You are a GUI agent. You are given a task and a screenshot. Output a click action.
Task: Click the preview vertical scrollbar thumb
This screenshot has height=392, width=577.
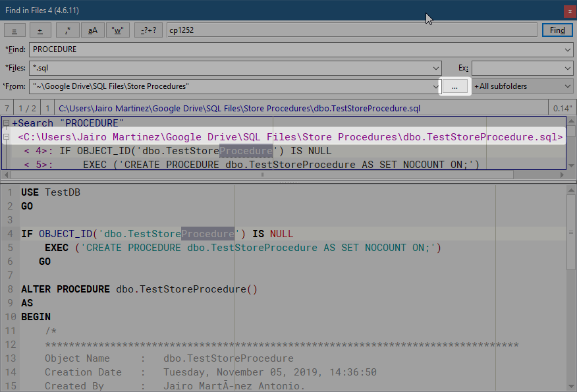pyautogui.click(x=571, y=233)
